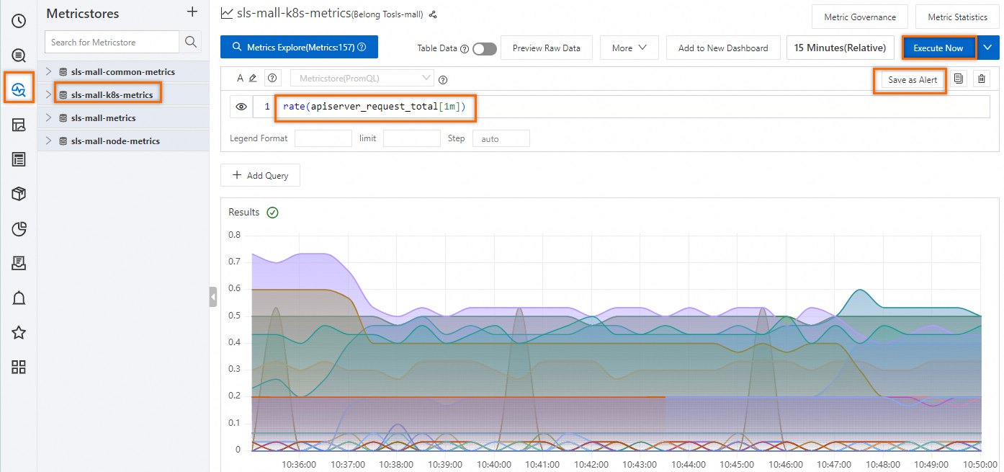Image resolution: width=1004 pixels, height=472 pixels.
Task: Open the Metricstore(PromQL) dropdown
Action: [362, 78]
